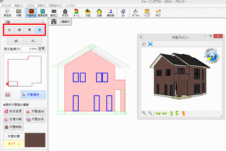Viewport: 226px width, 151px height.
Task: Zoom out the exterior preview
Action: 150,113
